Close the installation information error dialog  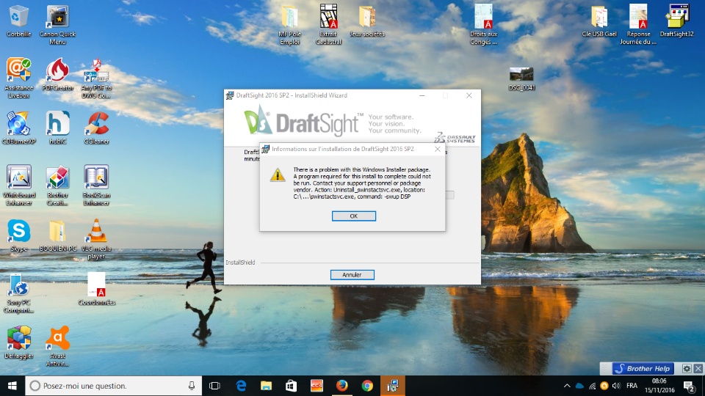[x=438, y=149]
